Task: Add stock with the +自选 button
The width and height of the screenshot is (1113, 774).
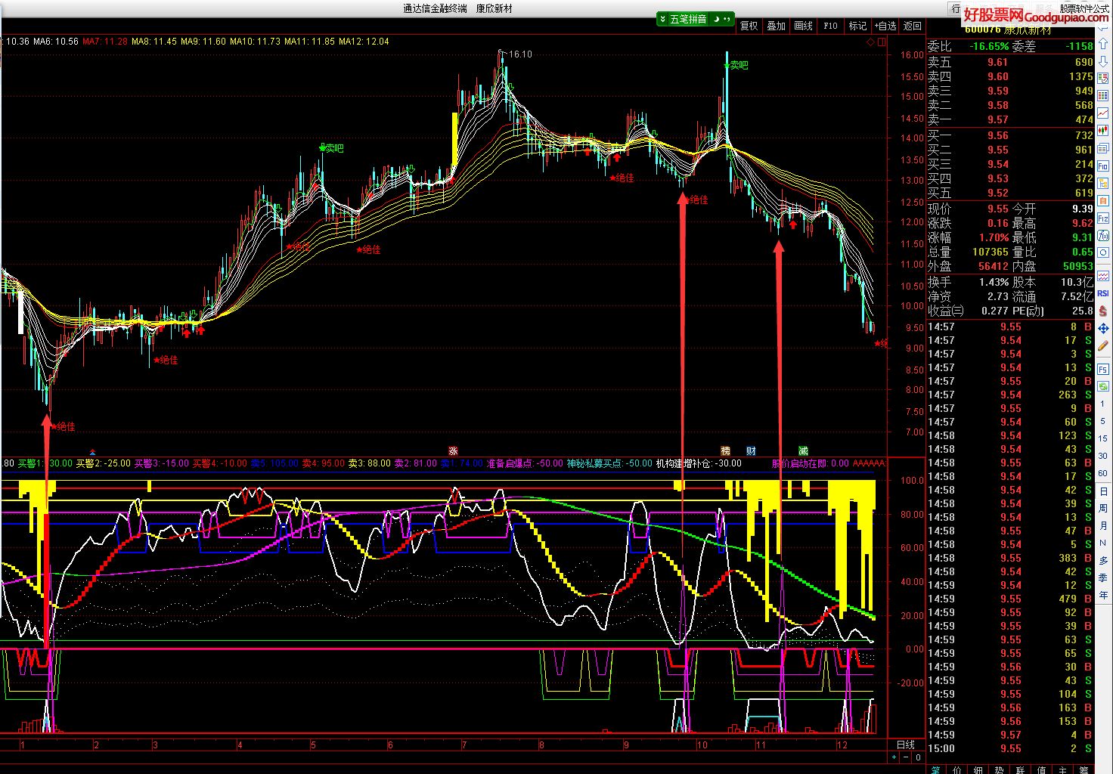Action: pyautogui.click(x=885, y=26)
